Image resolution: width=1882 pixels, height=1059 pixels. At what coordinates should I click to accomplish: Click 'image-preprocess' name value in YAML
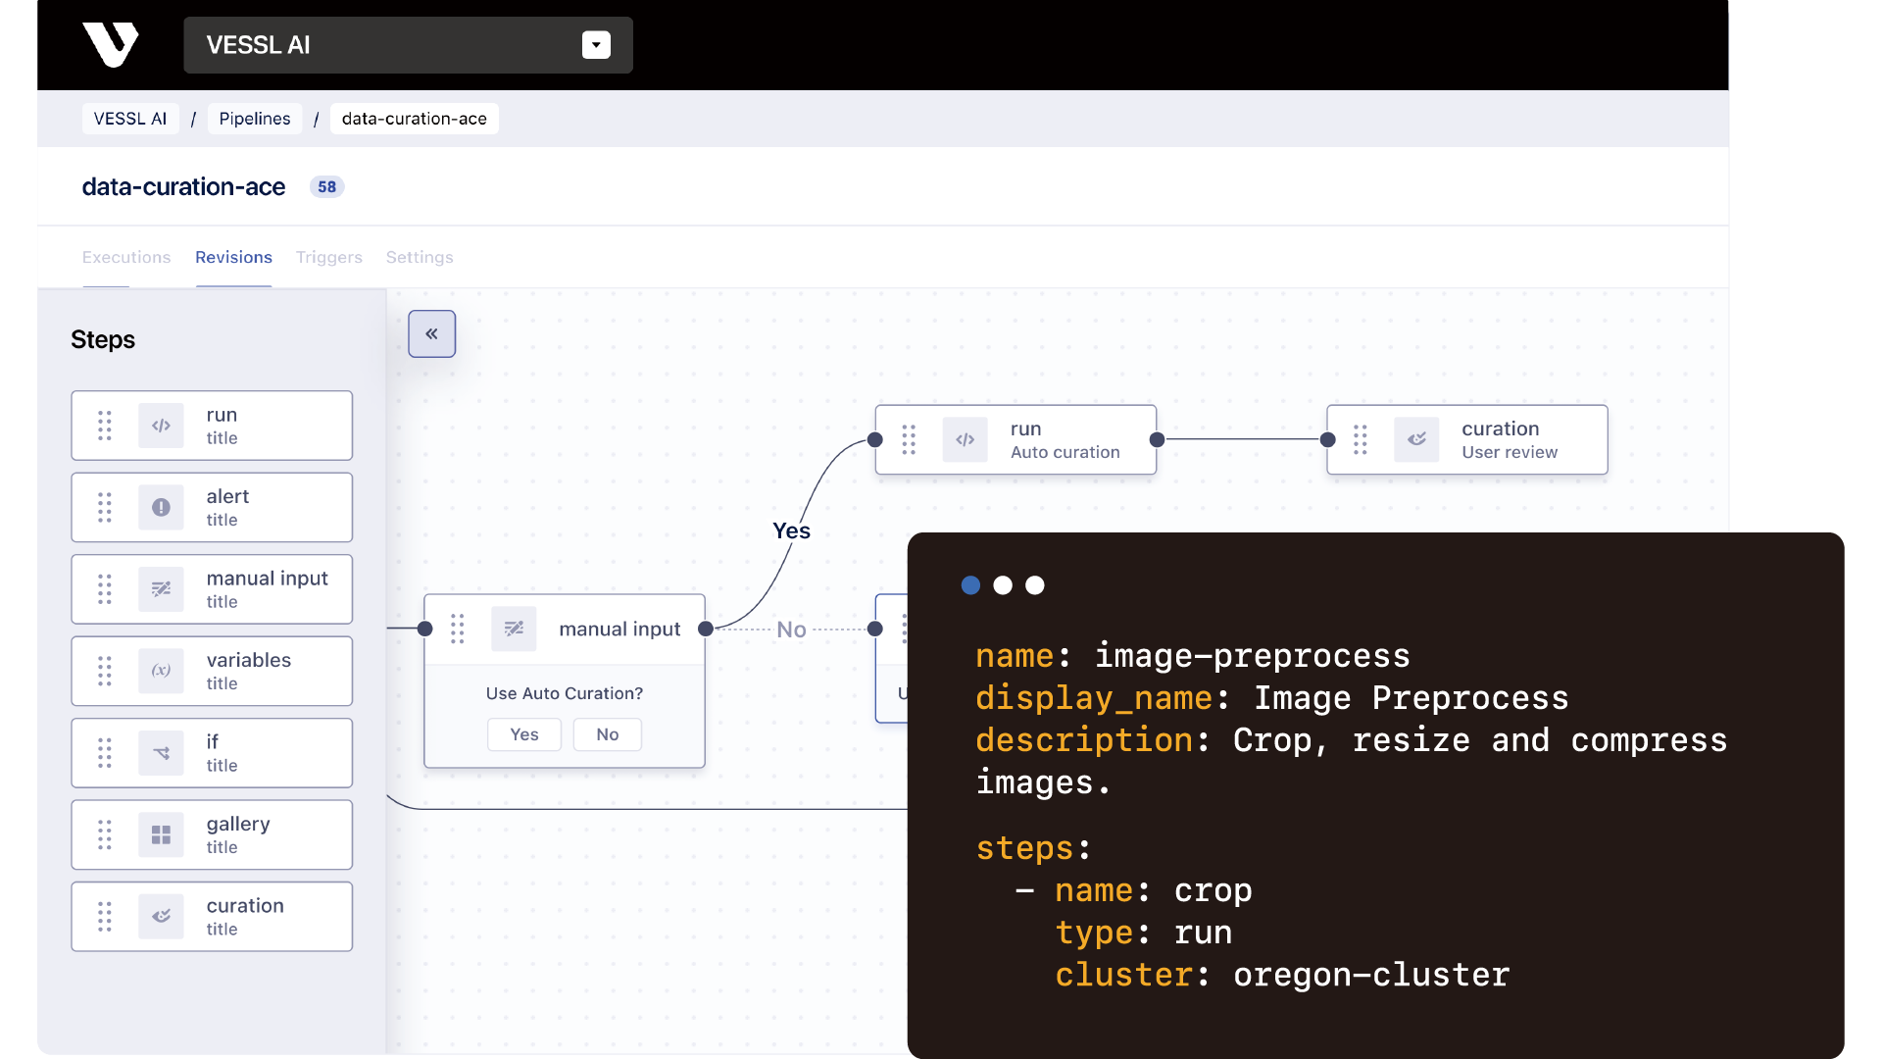click(1252, 656)
